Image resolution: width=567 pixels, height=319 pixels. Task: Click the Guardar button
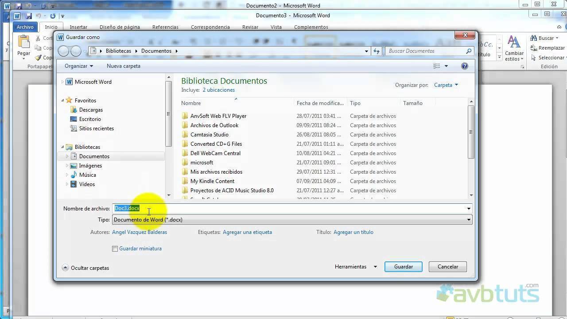click(403, 267)
